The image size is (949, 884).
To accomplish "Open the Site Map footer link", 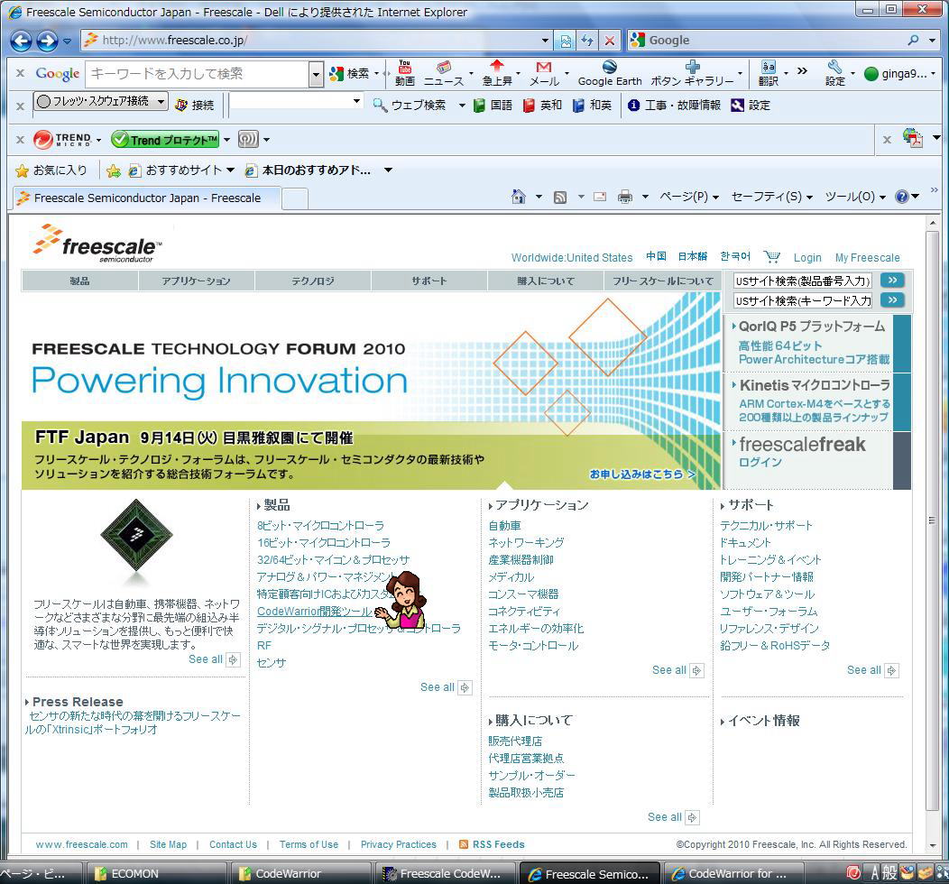I will 169,844.
